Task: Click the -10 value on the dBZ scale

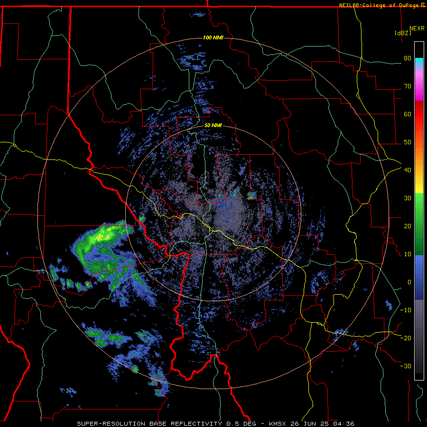Action: coord(406,310)
